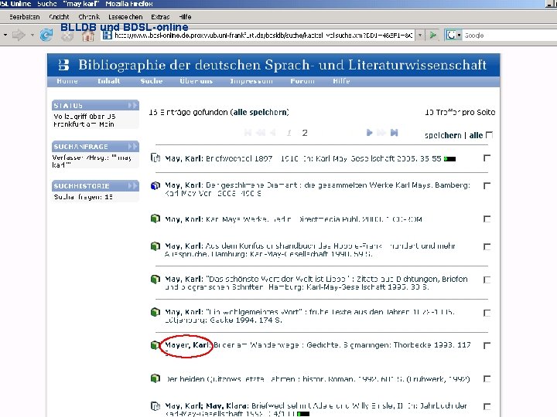Click availability bar icon after Briefwechsel 1897 entry
Viewport: 557px width, 417px height.
[x=449, y=158]
